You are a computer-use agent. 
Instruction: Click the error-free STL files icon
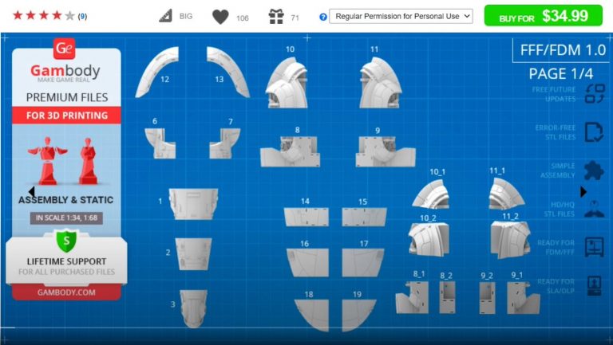tap(595, 131)
